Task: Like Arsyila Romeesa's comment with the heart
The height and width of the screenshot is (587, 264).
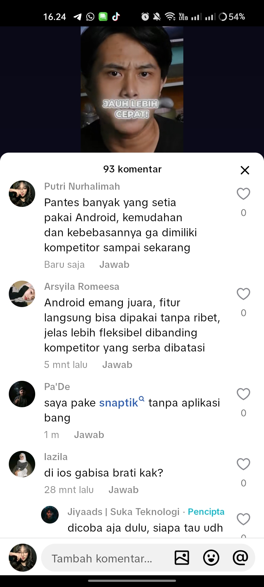Action: (243, 294)
